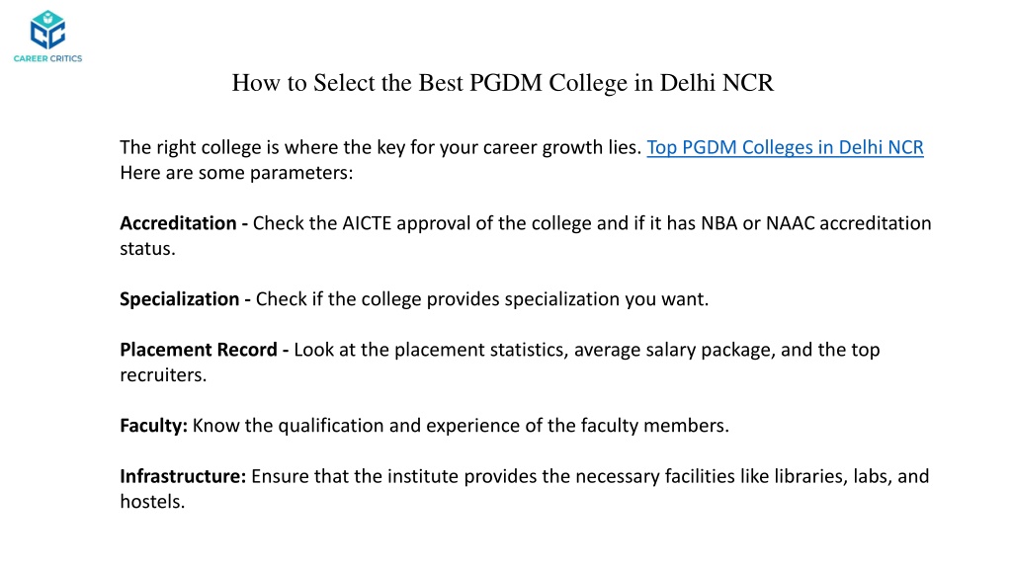Viewport: 1012px width, 569px height.
Task: Click the Career Critics cube logo
Action: coord(47,30)
